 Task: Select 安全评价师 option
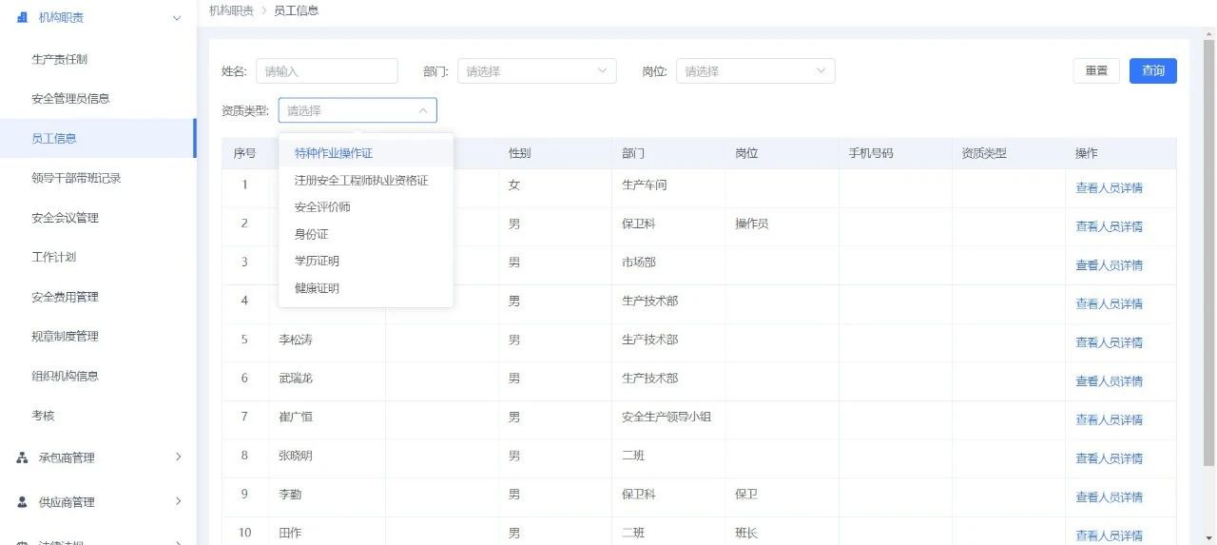[322, 206]
